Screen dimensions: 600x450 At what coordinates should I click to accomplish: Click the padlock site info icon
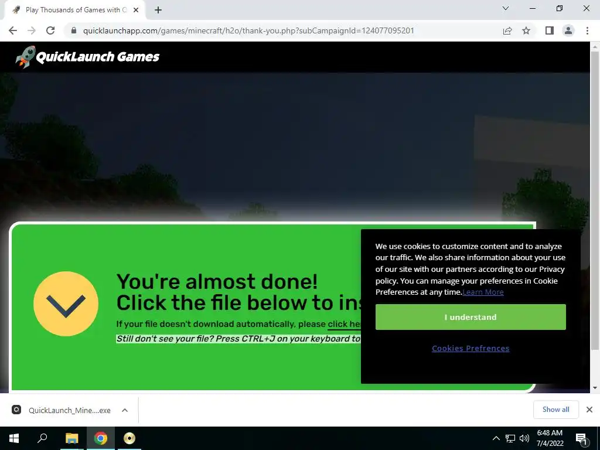(x=74, y=30)
